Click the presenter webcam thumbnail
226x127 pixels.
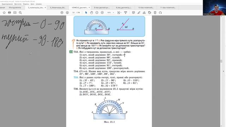pos(214,8)
